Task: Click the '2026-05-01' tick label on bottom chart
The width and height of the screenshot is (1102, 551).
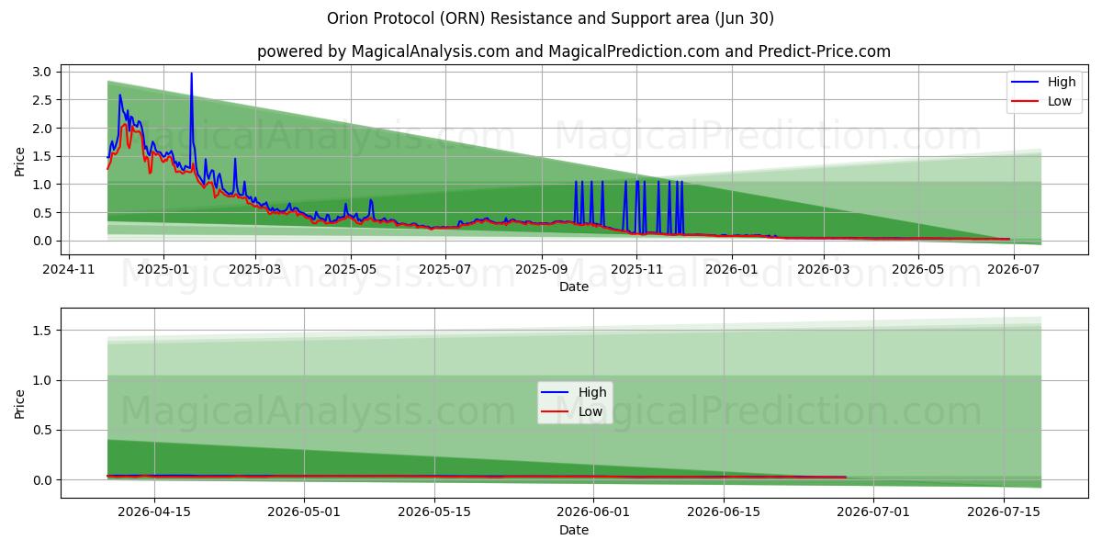Action: 303,513
